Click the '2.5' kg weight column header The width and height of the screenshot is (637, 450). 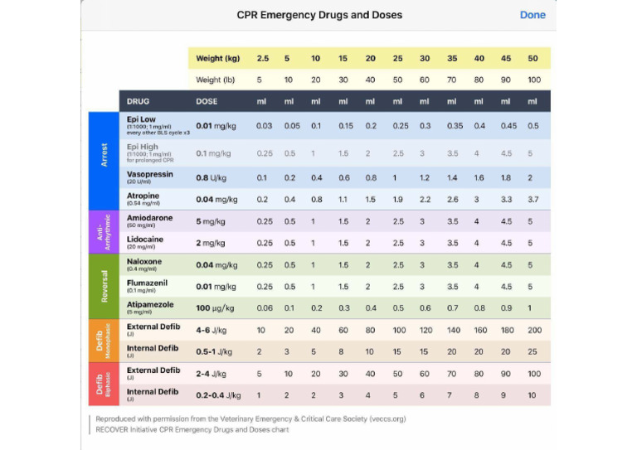pos(263,59)
